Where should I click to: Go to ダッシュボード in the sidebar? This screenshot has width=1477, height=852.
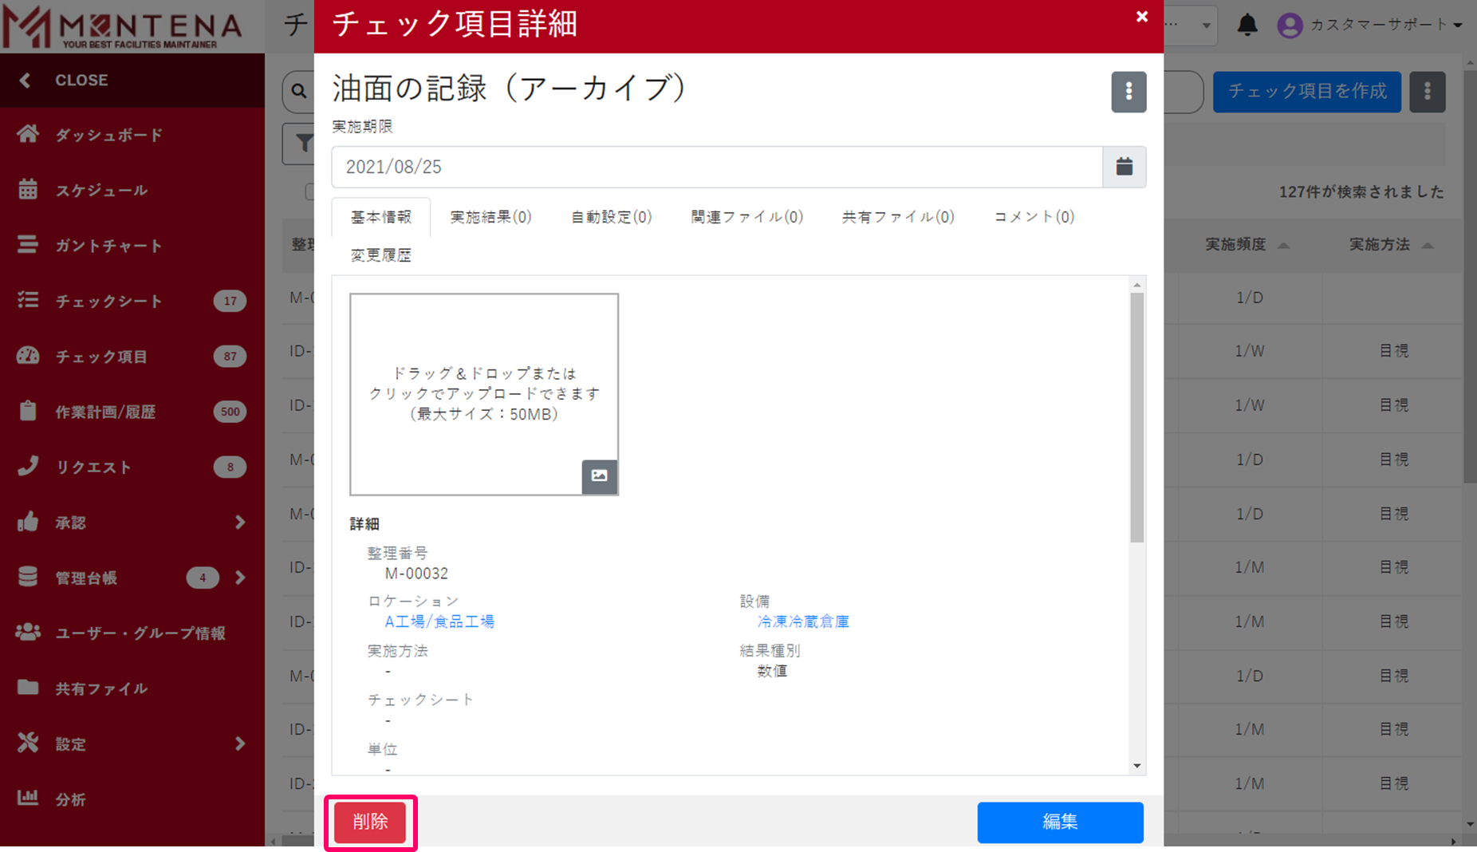pos(108,135)
